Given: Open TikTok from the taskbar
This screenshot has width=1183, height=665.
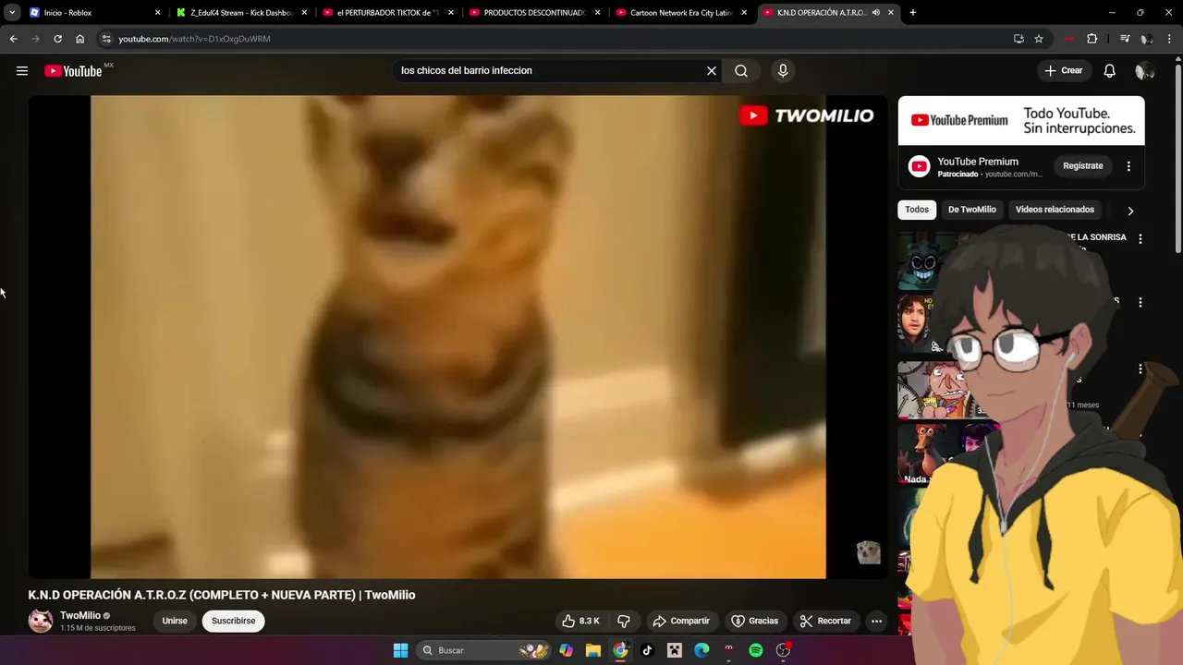Looking at the screenshot, I should point(647,650).
